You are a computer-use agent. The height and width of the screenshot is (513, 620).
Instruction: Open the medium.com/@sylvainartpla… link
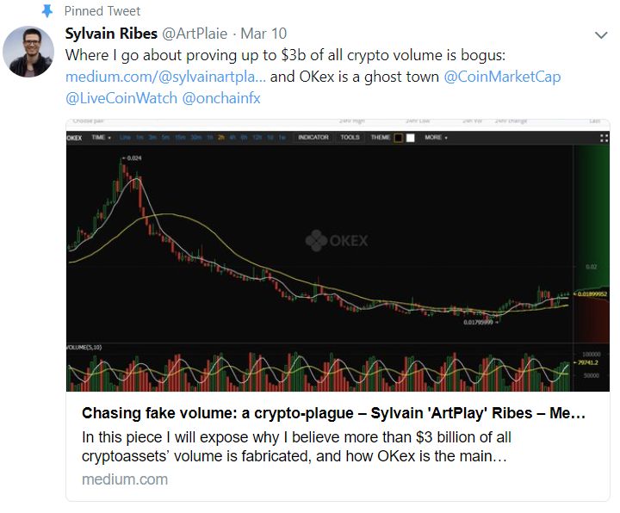[x=166, y=77]
